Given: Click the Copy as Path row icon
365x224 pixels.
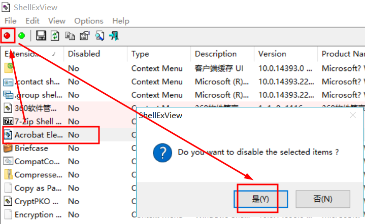Looking at the screenshot, I should 8,188.
